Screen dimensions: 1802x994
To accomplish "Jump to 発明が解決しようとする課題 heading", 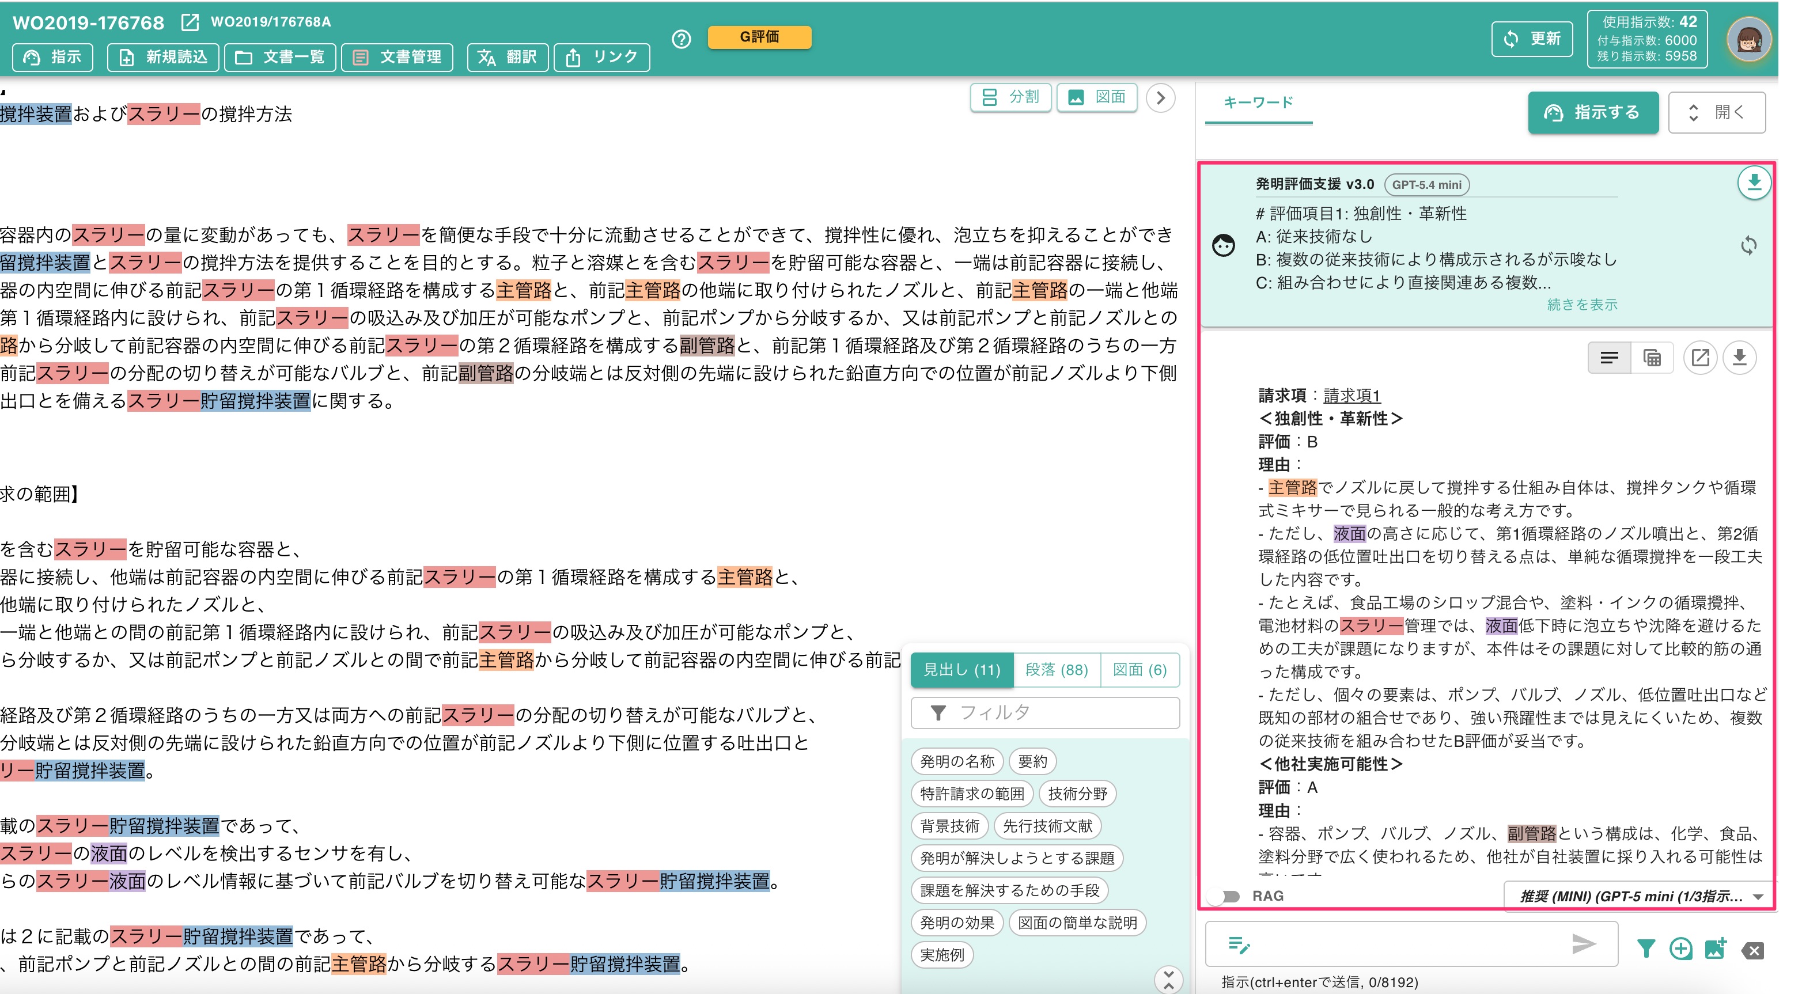I will click(x=1017, y=858).
